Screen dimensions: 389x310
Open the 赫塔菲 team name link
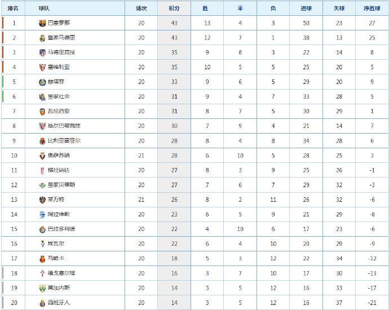(x=55, y=82)
